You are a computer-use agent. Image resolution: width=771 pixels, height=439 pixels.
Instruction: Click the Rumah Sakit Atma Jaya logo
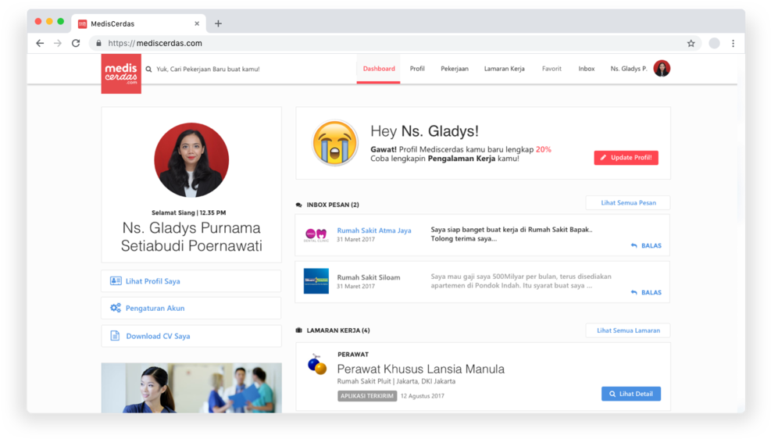(316, 234)
